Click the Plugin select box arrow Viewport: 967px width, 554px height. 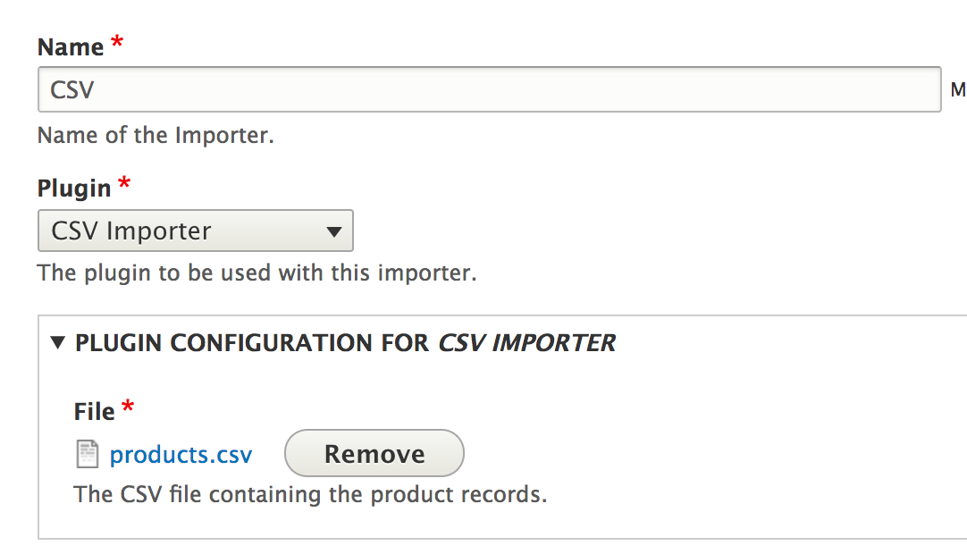pos(334,231)
